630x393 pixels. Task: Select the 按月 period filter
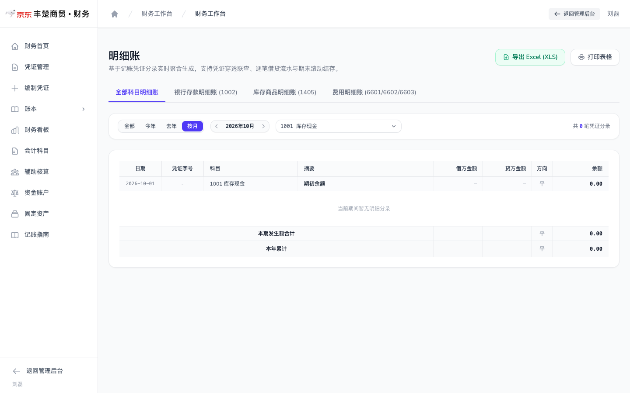[x=192, y=126]
